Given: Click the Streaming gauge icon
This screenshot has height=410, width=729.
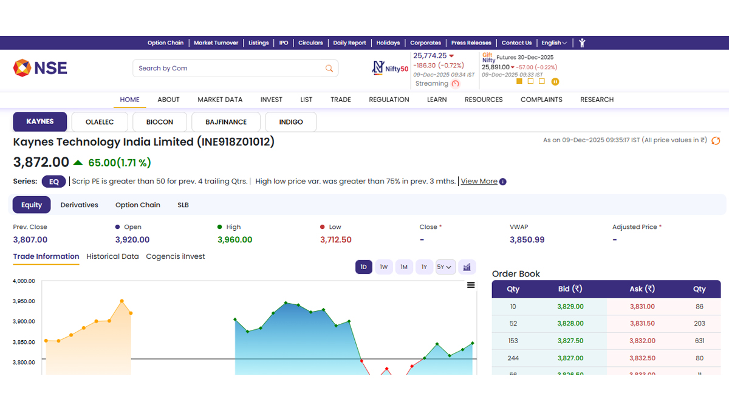Looking at the screenshot, I should click(x=456, y=84).
